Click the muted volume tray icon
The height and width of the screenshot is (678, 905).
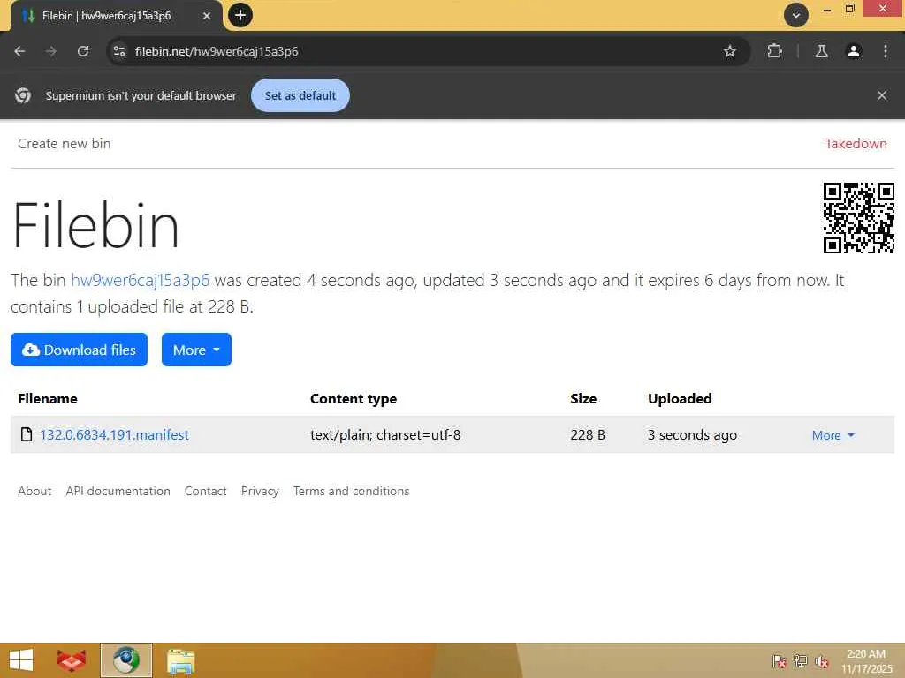[x=822, y=660]
